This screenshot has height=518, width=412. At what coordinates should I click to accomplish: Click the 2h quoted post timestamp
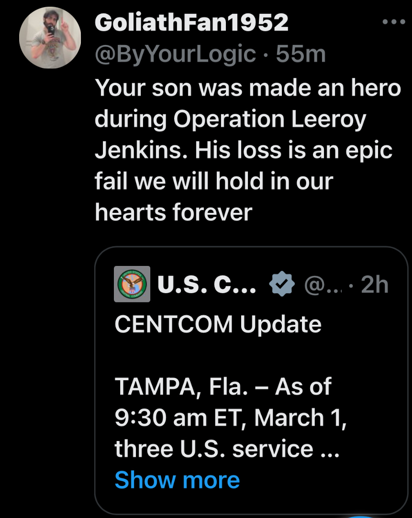click(375, 285)
